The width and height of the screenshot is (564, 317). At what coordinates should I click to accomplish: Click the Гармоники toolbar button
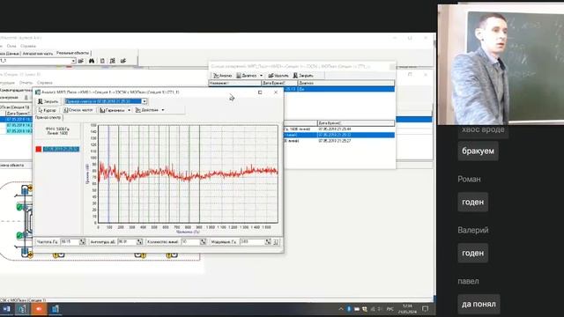pyautogui.click(x=113, y=110)
